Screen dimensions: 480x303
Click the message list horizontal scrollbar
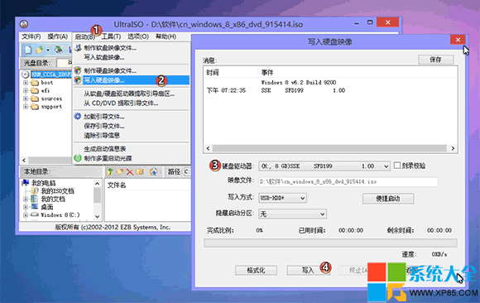[x=330, y=148]
